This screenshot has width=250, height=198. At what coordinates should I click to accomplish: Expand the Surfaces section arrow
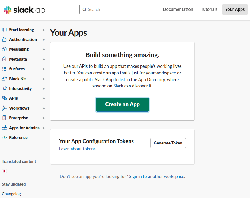(x=44, y=69)
